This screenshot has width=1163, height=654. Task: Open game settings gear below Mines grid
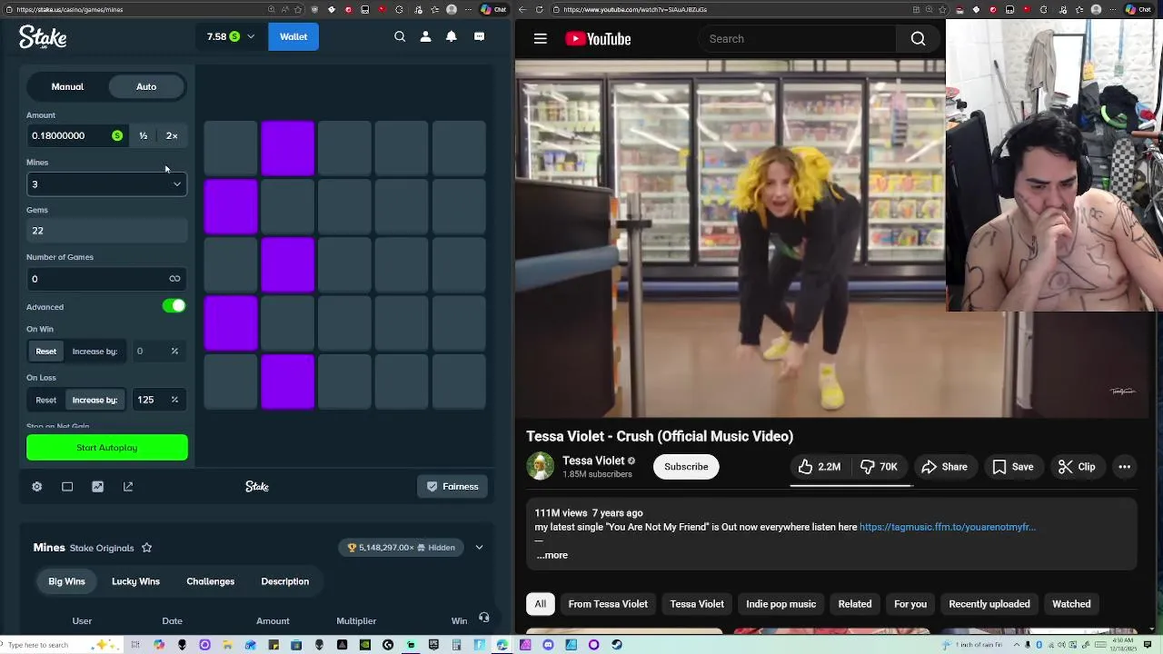[x=37, y=487]
